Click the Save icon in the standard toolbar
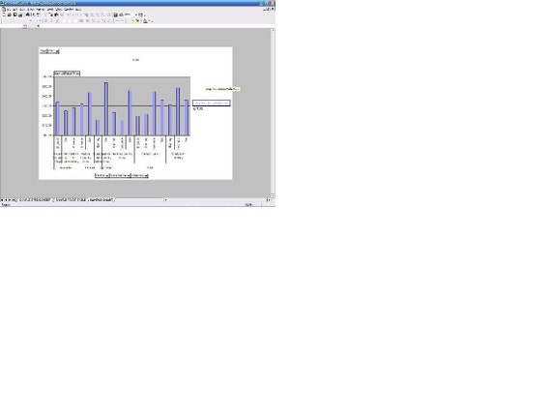This screenshot has height=414, width=551. coord(15,15)
